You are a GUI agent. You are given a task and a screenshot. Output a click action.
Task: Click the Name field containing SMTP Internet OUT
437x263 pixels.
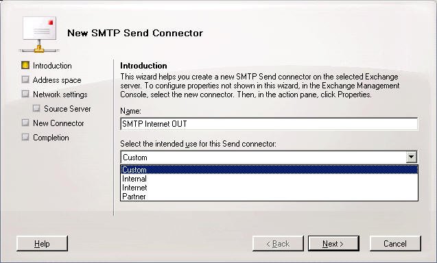pyautogui.click(x=269, y=124)
